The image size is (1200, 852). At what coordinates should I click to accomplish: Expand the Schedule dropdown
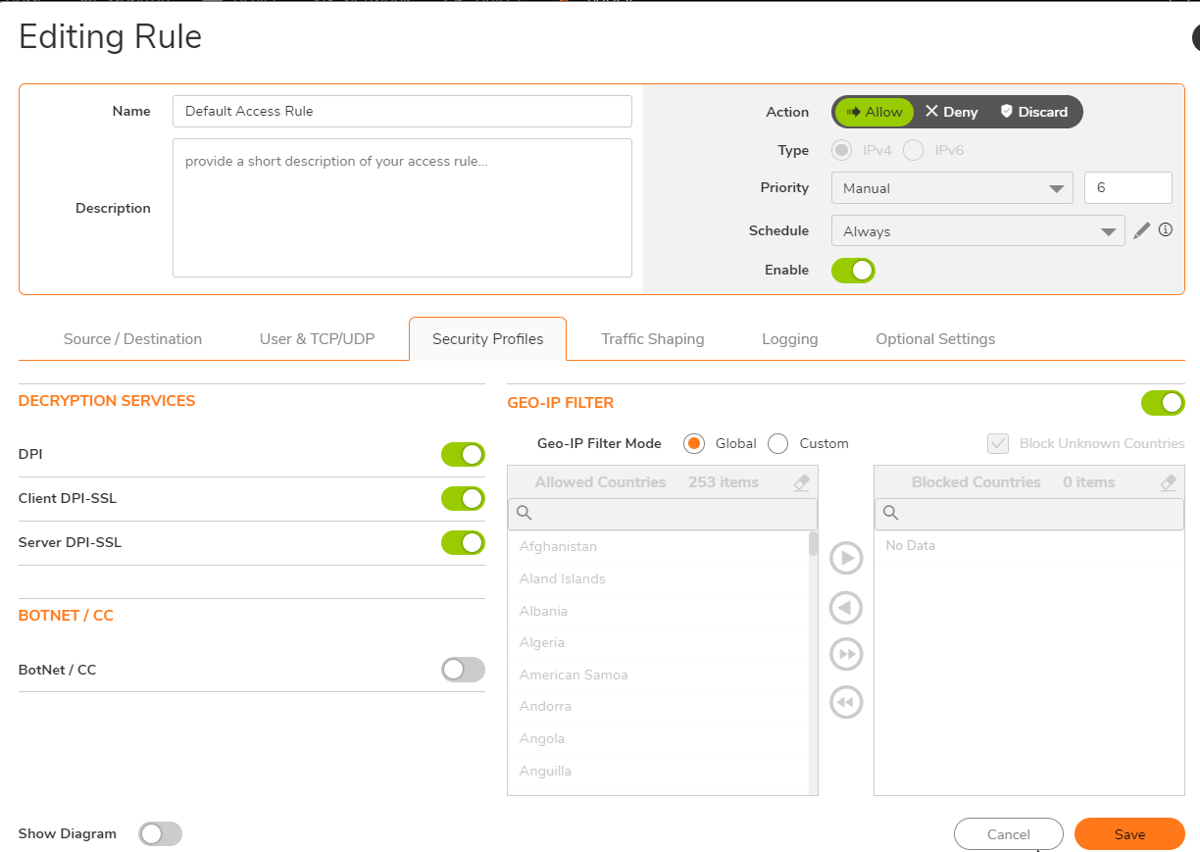pyautogui.click(x=976, y=231)
